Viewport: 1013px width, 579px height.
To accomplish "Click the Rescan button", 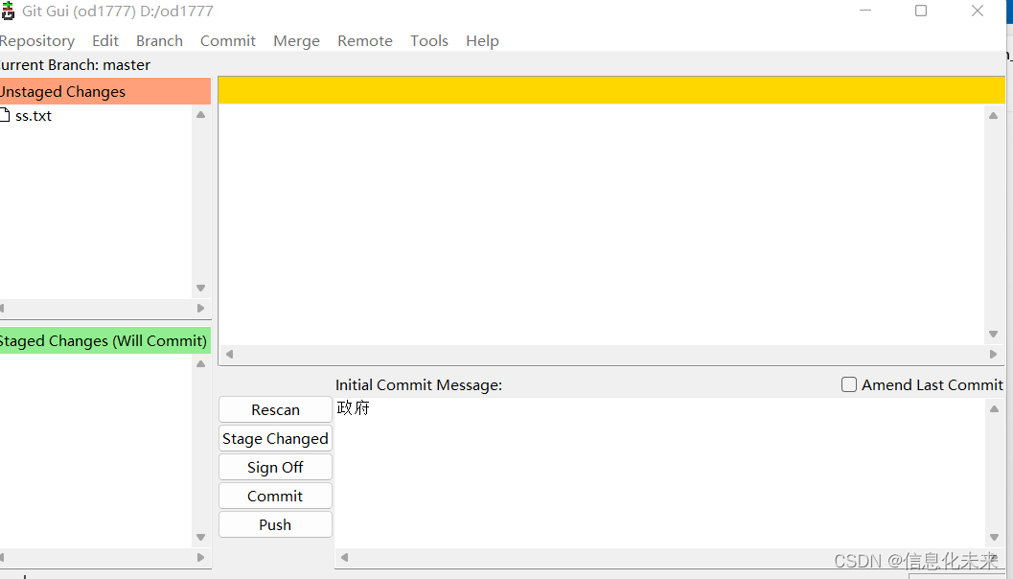I will pyautogui.click(x=275, y=409).
